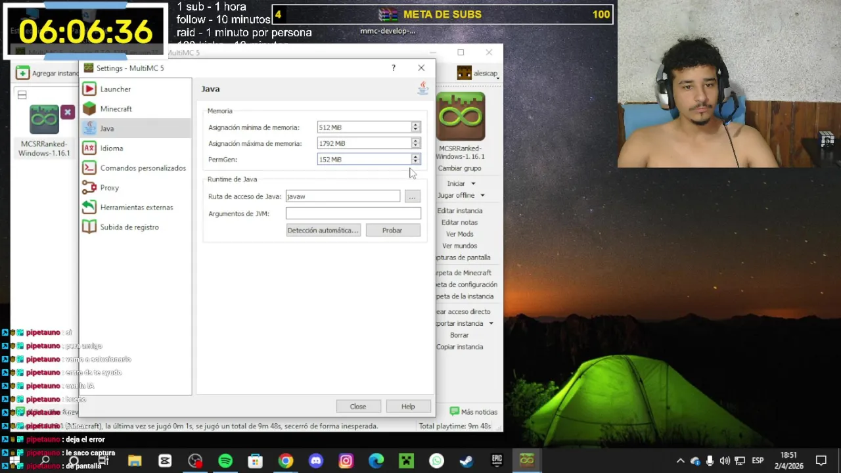Decrease the PermGen value

[415, 162]
